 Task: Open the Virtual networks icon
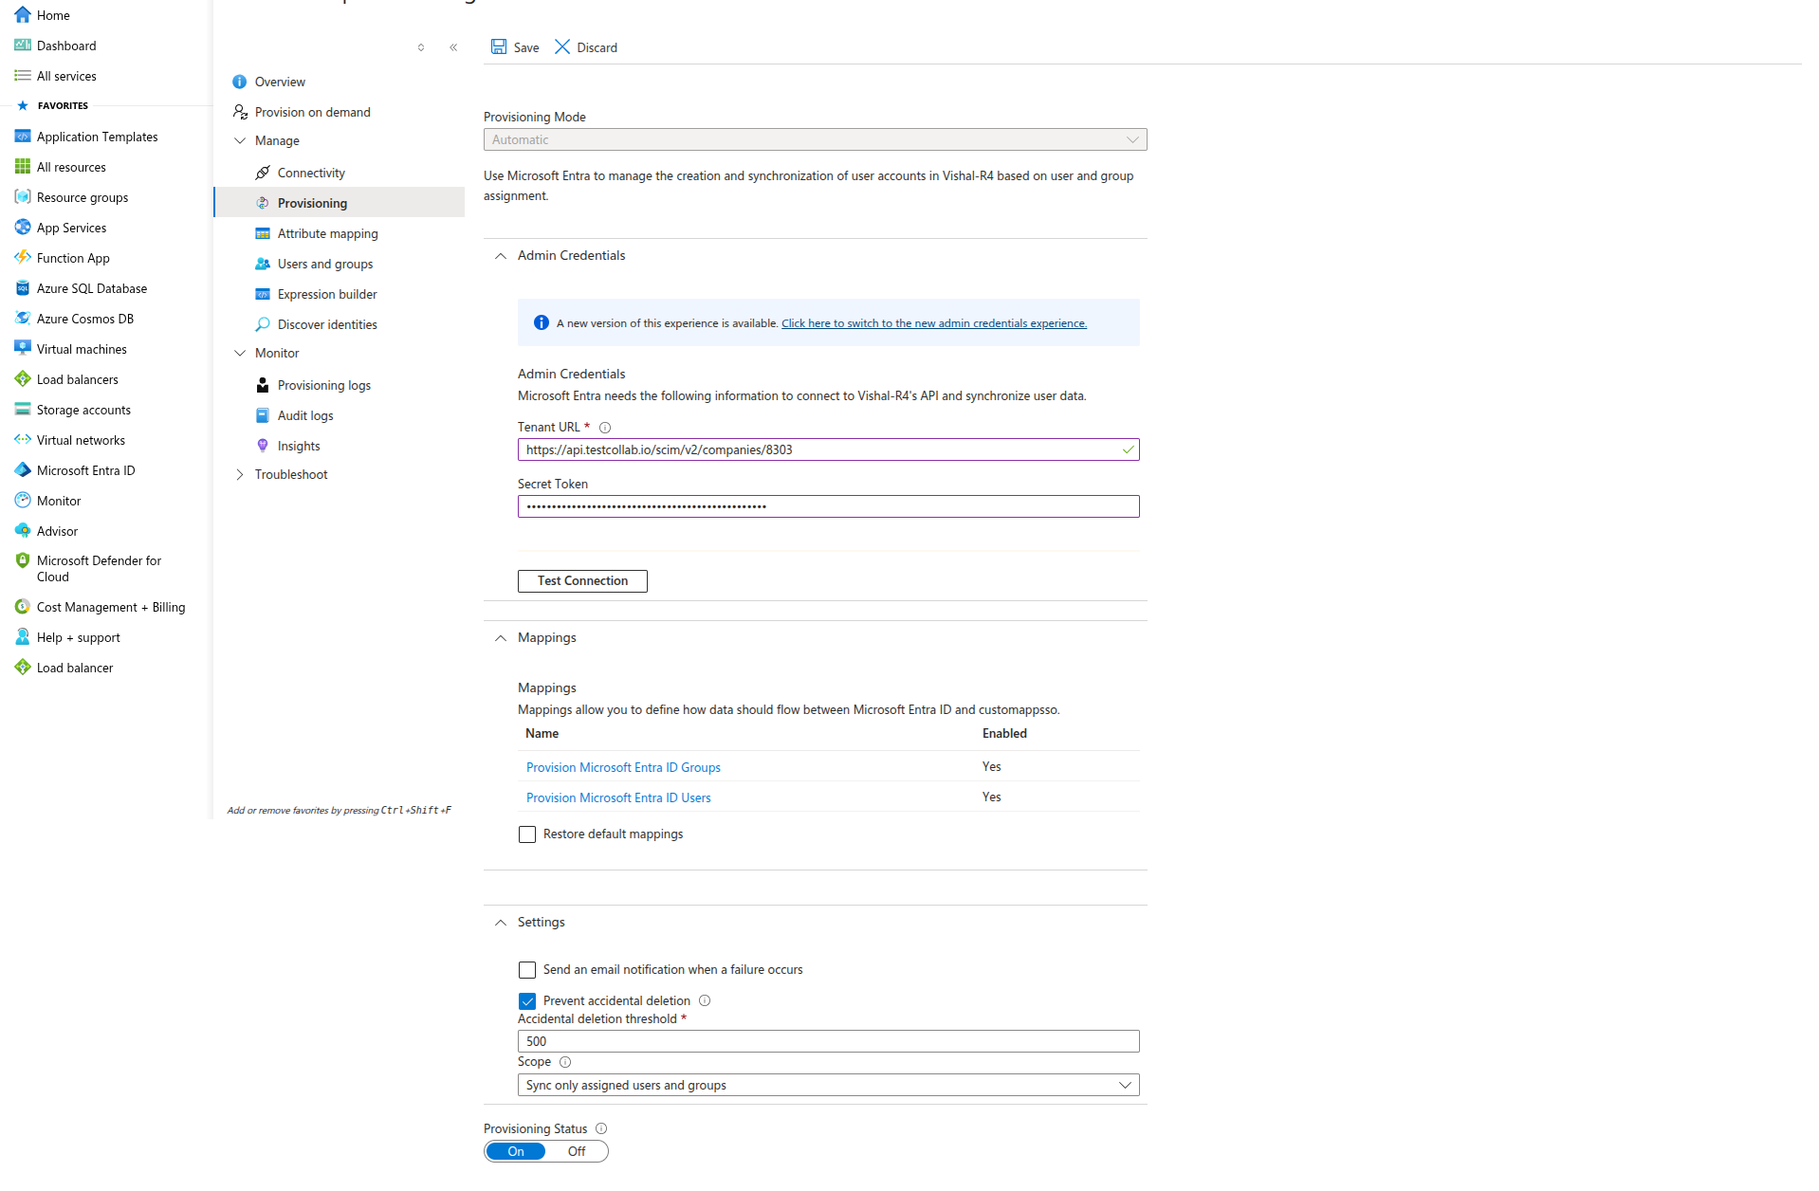pos(23,439)
